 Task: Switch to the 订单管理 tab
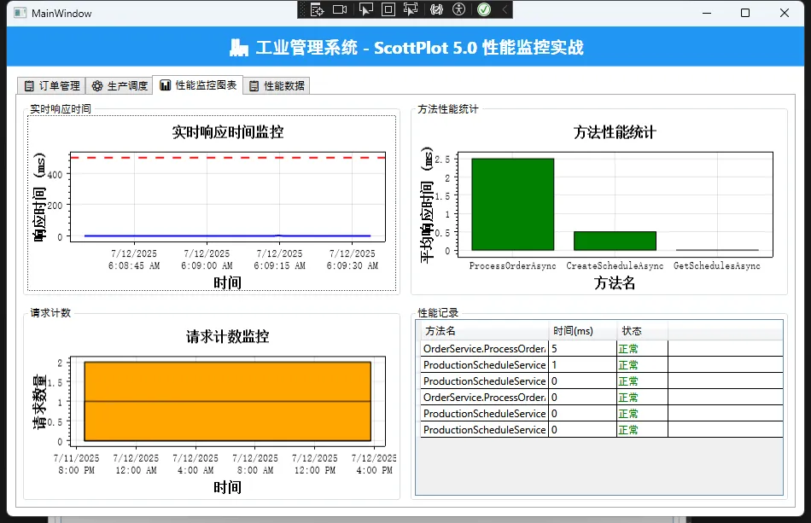pyautogui.click(x=52, y=86)
